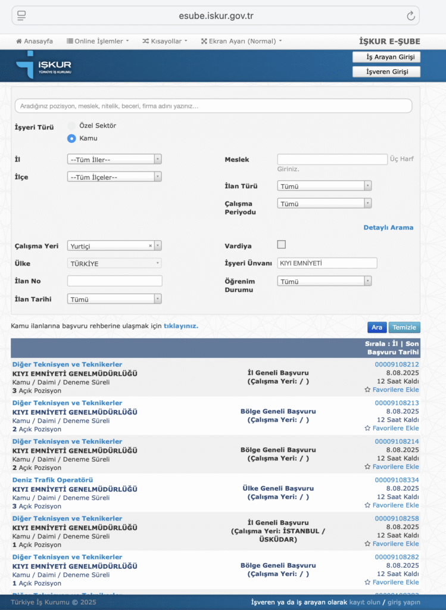Image resolution: width=446 pixels, height=610 pixels.
Task: Click the star icon for listing 00009108213
Action: click(367, 428)
